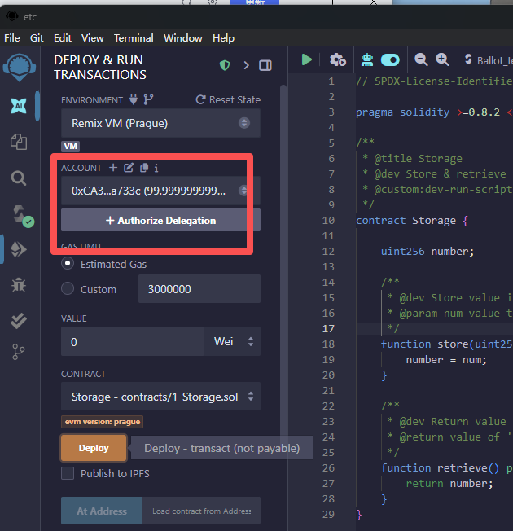Click the 'return number;' code line
Viewport: 513px width, 531px height.
[x=449, y=483]
